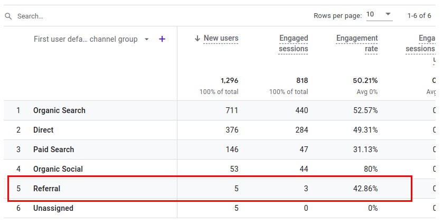Click Organic Search's 711 new users cell
The image size is (443, 224).
[x=231, y=110]
